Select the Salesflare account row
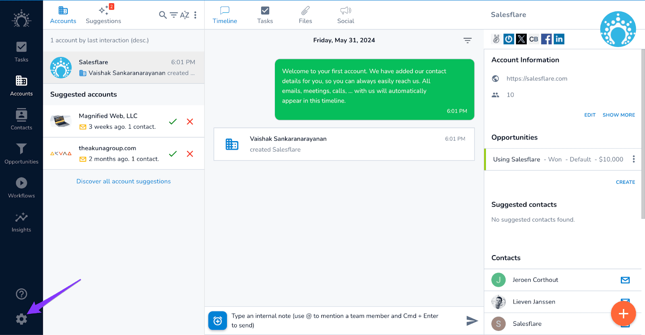This screenshot has height=335, width=645. coord(124,67)
